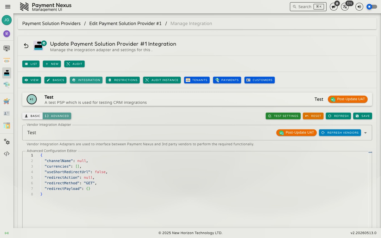
Task: Open the shopping cart sidebar icon
Action: 7,101
